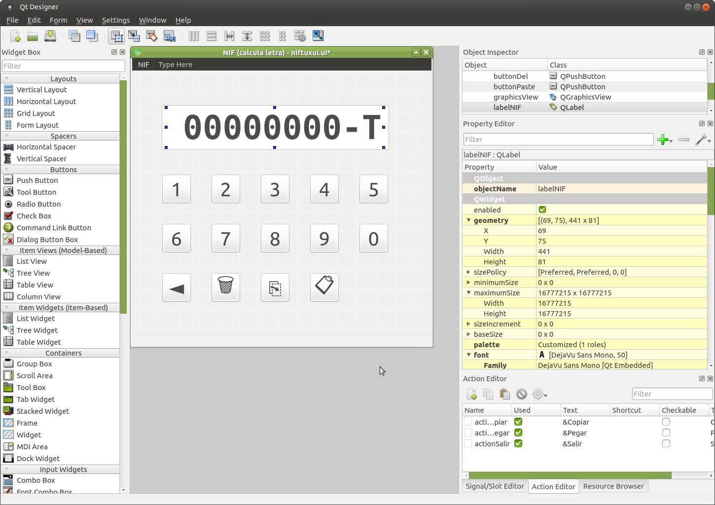The width and height of the screenshot is (715, 505).
Task: Paste action in Action Editor
Action: 504,394
